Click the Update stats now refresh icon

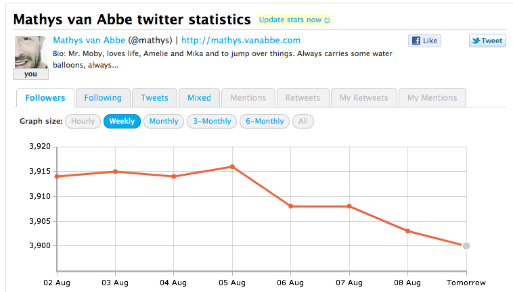coord(328,20)
